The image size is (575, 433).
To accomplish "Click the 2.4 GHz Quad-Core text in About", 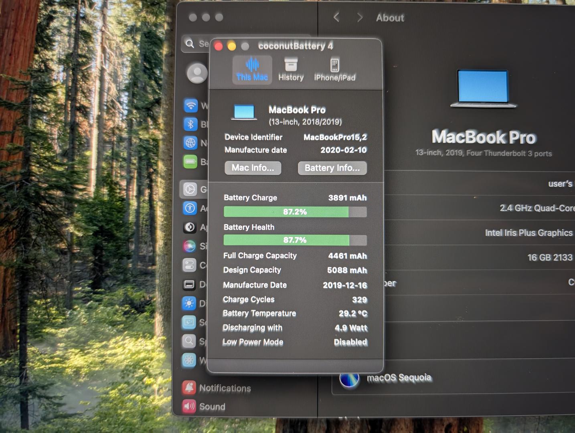I will [537, 208].
